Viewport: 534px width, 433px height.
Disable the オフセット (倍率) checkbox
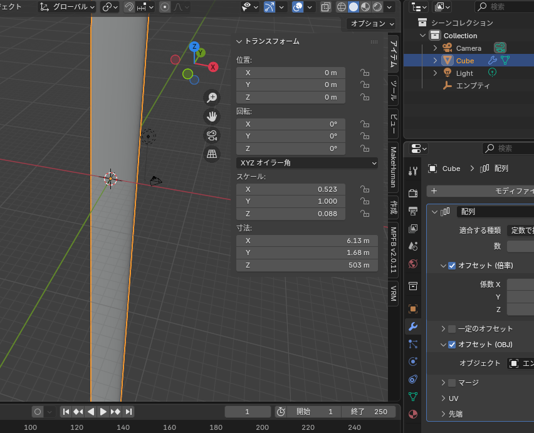point(452,266)
